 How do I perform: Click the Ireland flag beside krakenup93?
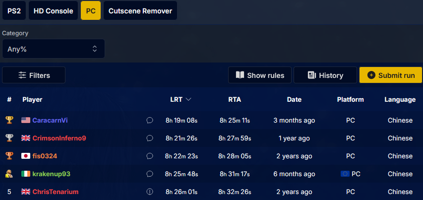point(26,174)
